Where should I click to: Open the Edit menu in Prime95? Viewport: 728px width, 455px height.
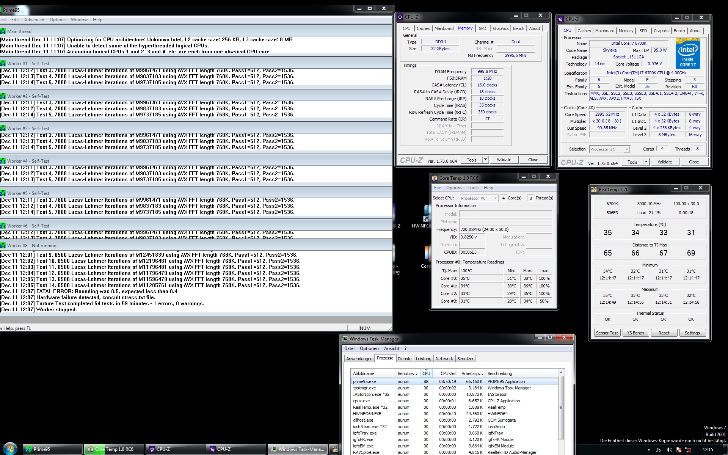click(x=15, y=20)
